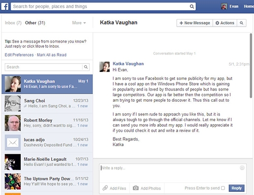Image resolution: width=254 pixels, height=195 pixels.
Task: Click The Uptown Party Down avatar
Action: click(x=13, y=181)
